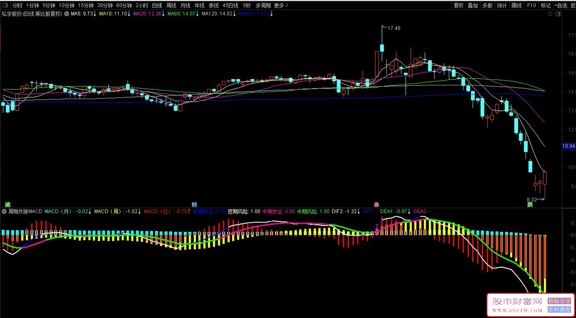Click the 8.32 low price annotation
The height and width of the screenshot is (318, 576).
[x=532, y=199]
